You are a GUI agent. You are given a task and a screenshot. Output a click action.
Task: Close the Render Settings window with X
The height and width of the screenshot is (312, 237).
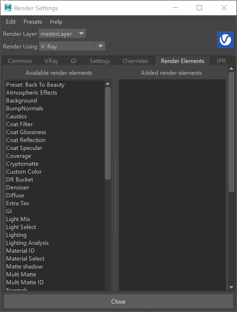[x=224, y=8]
